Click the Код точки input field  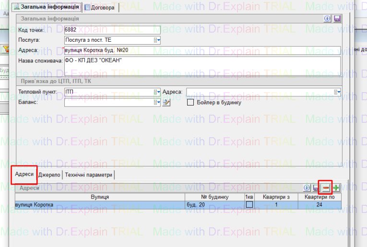[112, 30]
